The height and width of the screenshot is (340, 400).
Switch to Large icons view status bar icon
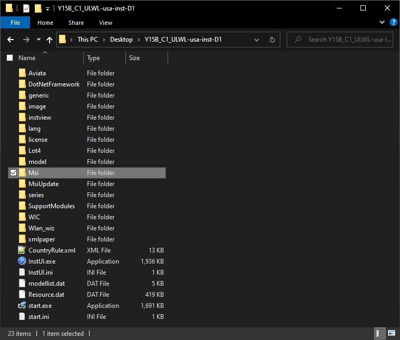coord(392,333)
